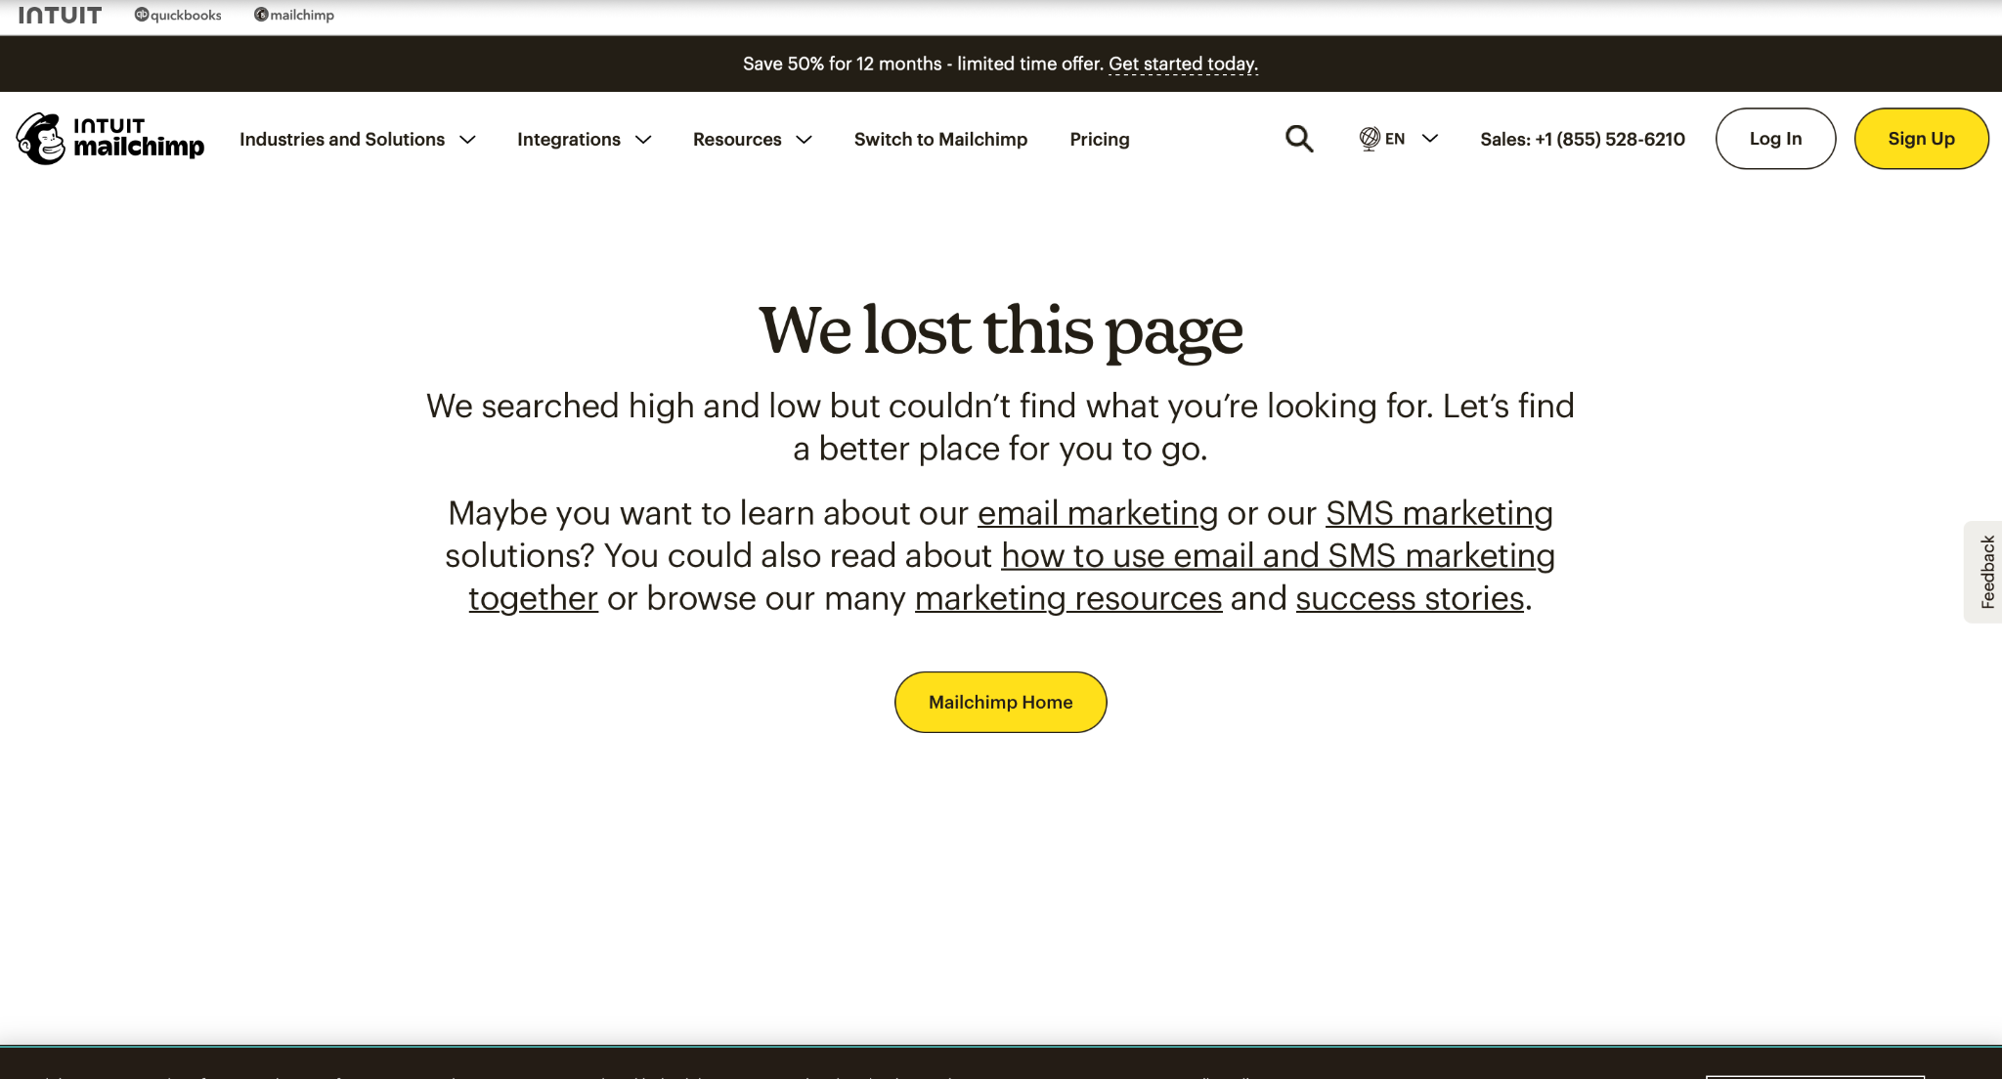Click the yellow Sign Up button
Viewport: 2002px width, 1079px height.
tap(1921, 139)
